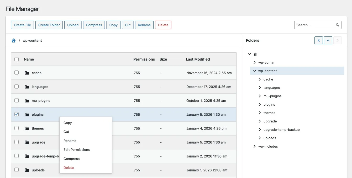Viewport: 352px width, 178px height.
Task: Click the home icon in the breadcrumb
Action: click(14, 41)
